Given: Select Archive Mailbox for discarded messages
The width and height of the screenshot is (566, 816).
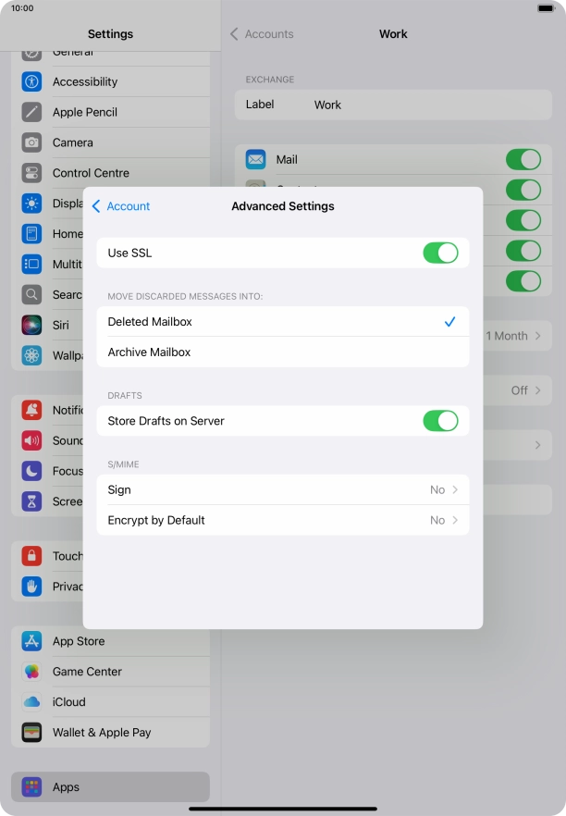Looking at the screenshot, I should pyautogui.click(x=282, y=352).
